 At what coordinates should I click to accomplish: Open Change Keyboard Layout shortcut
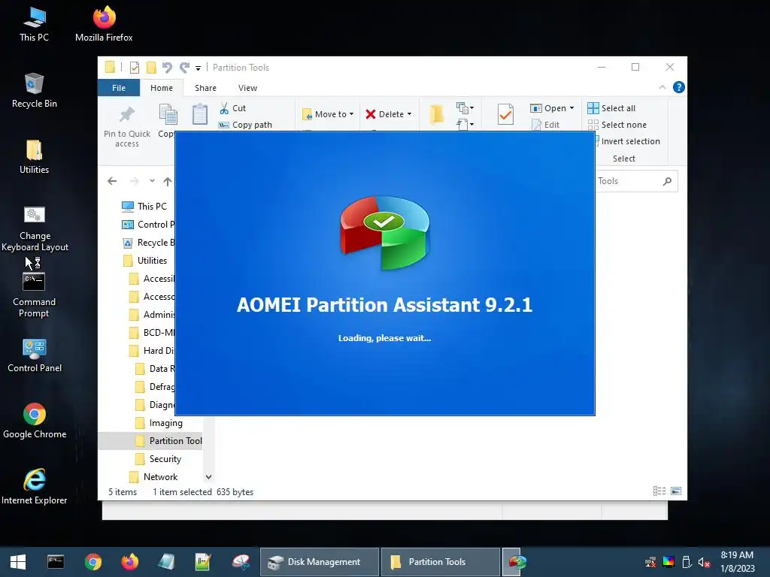(35, 228)
